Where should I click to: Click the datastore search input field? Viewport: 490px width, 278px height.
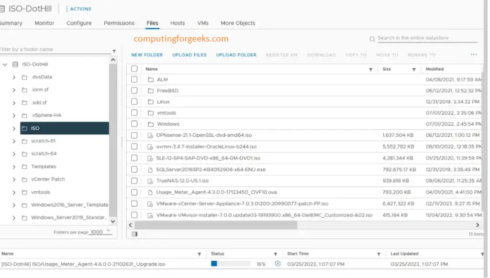coord(427,38)
